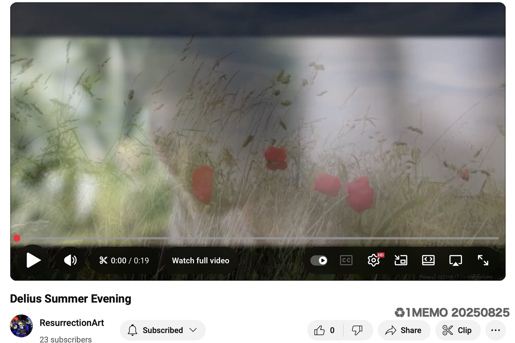
Task: Enable theater mode view
Action: pos(428,260)
